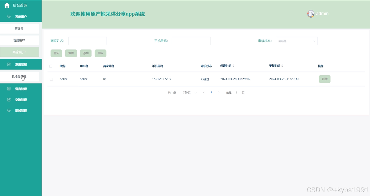Click the home icon beside 后台首页

tap(7, 5)
